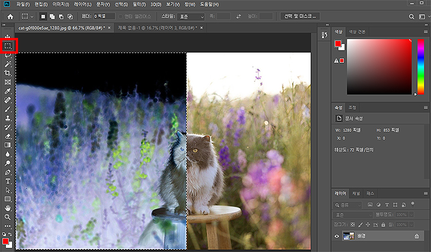Open the 불투명도 opacity dropdown arrow

411,215
